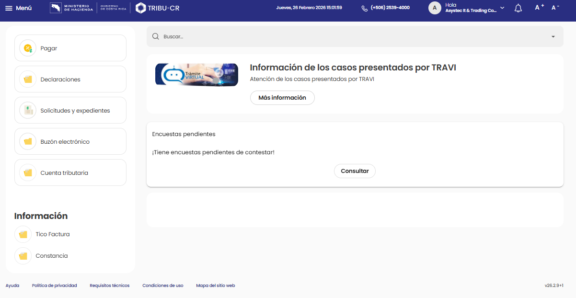The width and height of the screenshot is (576, 298).
Task: Open the notifications bell icon
Action: [x=518, y=8]
